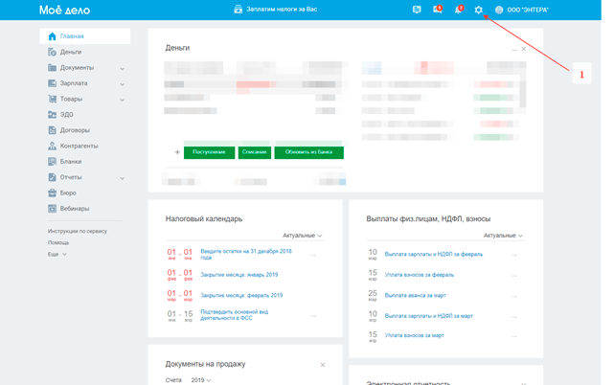Screen dimensions: 614x385
Task: Close the Документы на продажу widget
Action: click(x=323, y=365)
